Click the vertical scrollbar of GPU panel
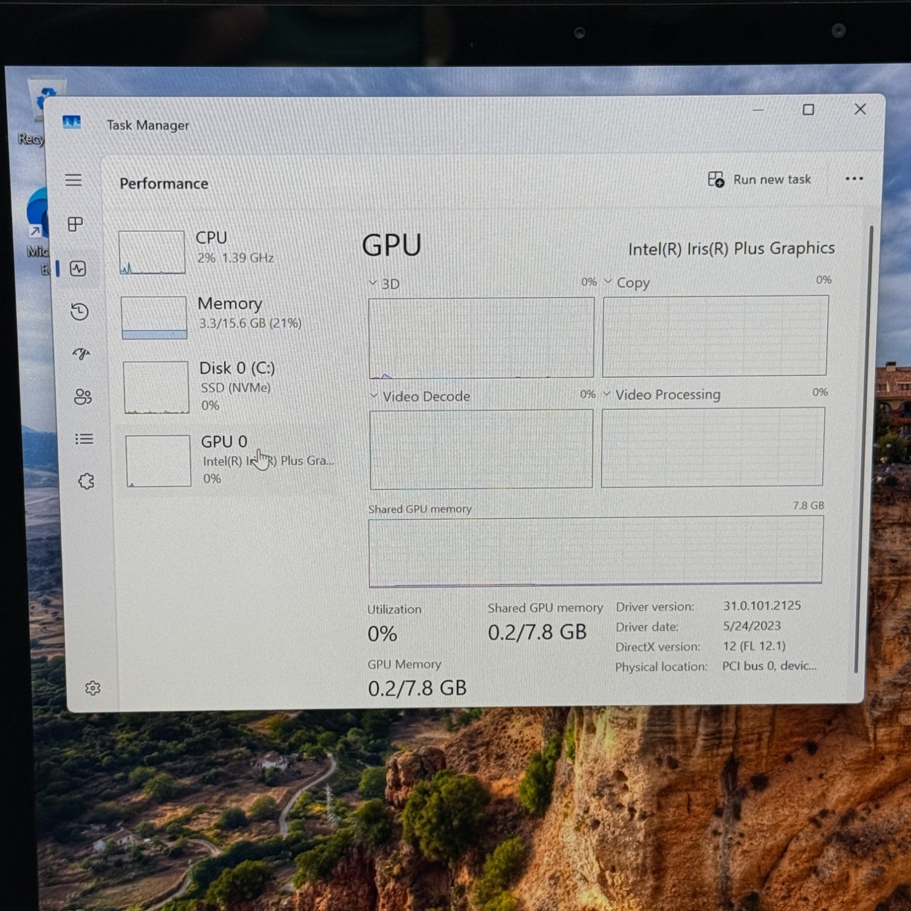 855,449
